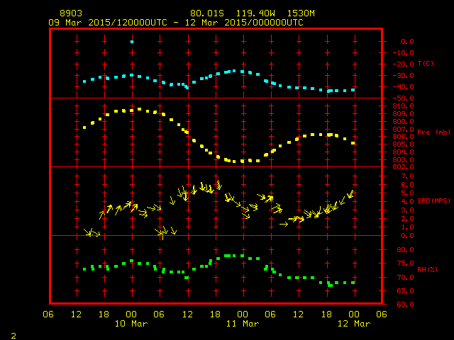
Task: Click the 806.0 pressure tick value
Action: tap(404, 137)
